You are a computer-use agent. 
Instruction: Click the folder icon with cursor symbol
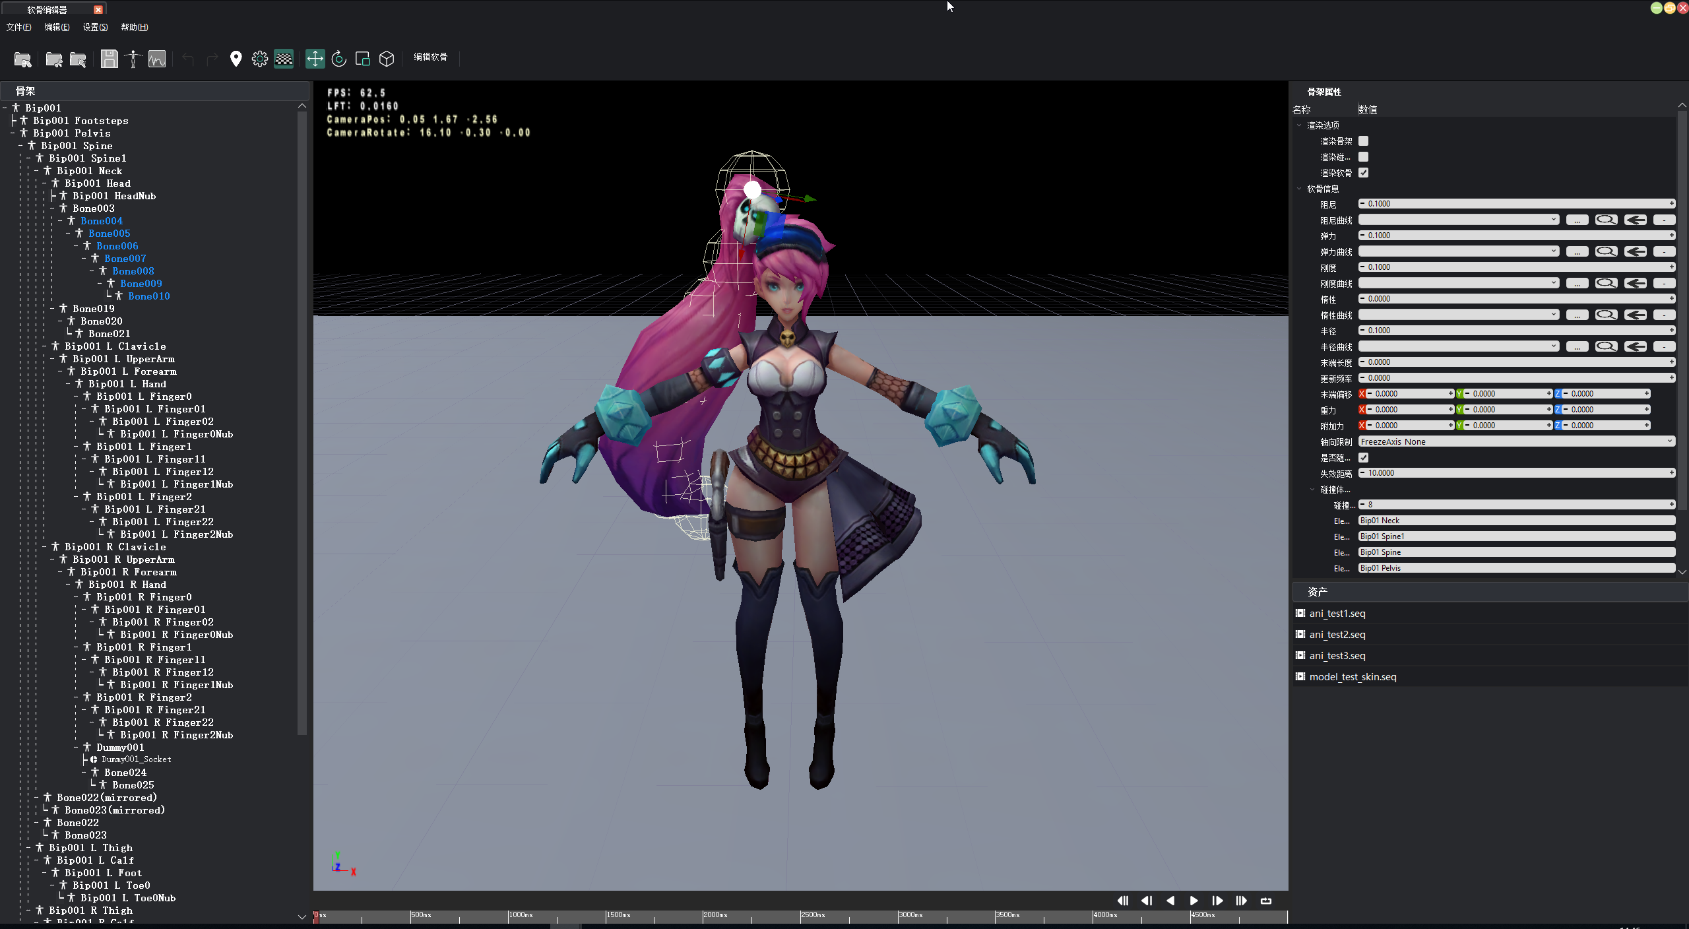78,59
